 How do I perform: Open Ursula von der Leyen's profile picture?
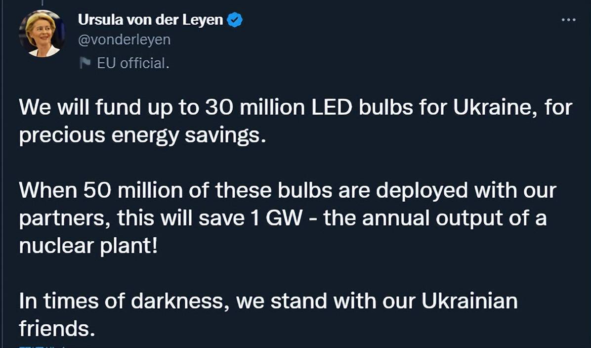[42, 34]
